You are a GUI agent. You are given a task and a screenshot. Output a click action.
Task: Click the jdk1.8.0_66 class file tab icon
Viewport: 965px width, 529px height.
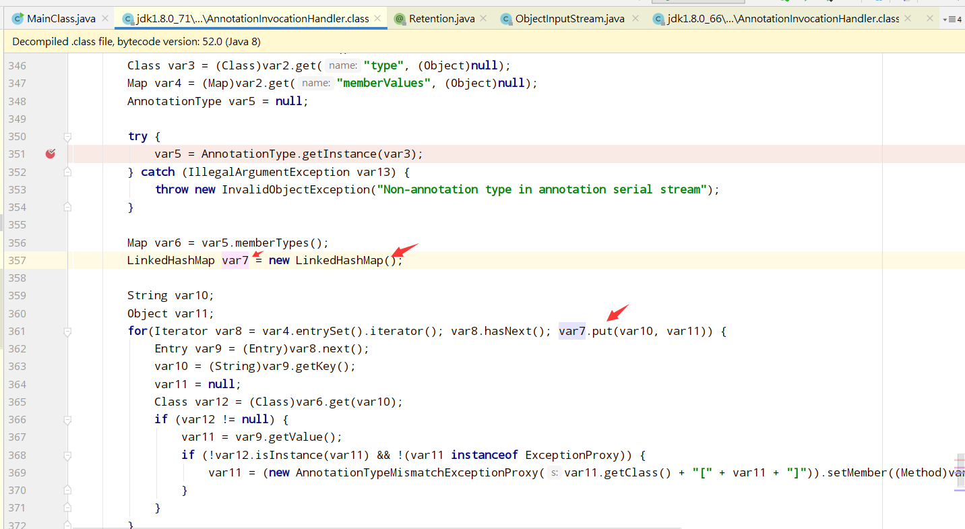(x=658, y=18)
